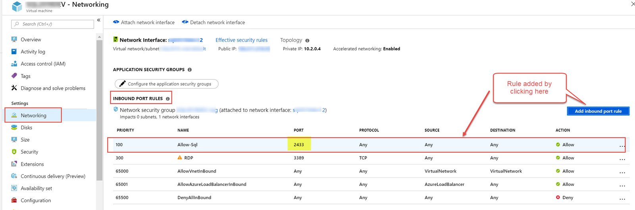Click Attach network interface
Image resolution: width=635 pixels, height=210 pixels.
(144, 22)
